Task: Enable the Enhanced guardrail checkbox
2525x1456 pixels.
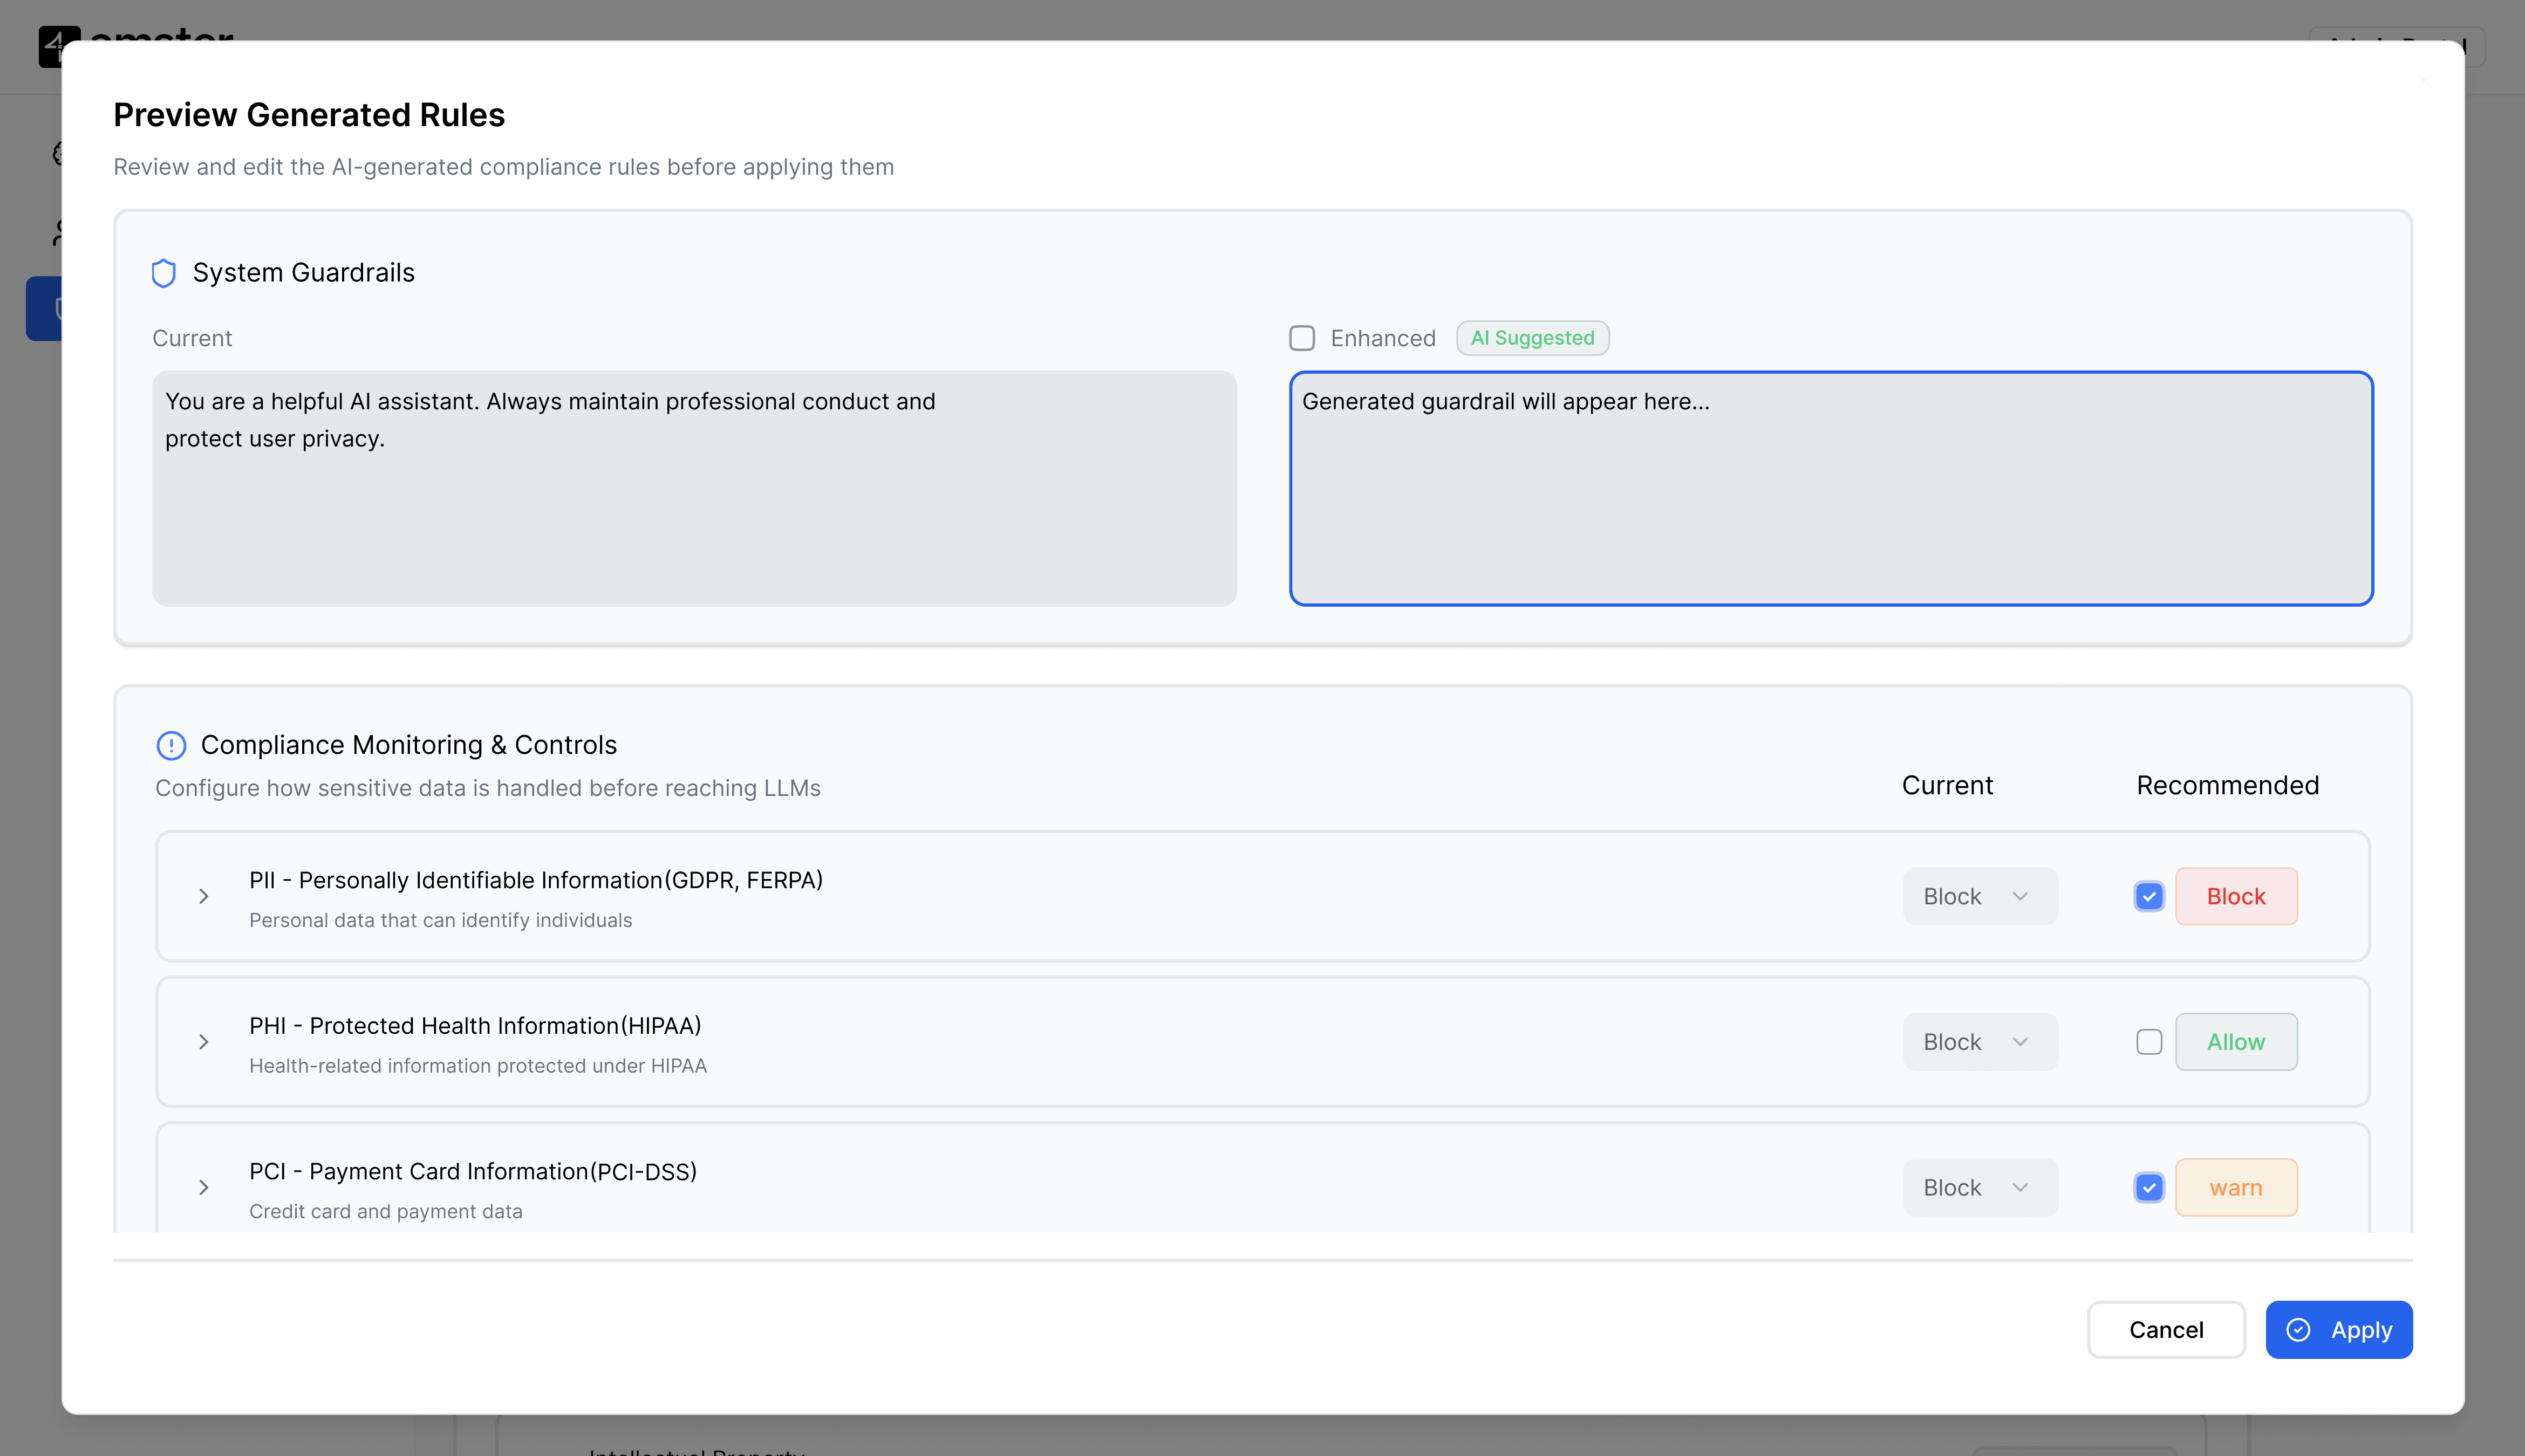Action: (1301, 338)
